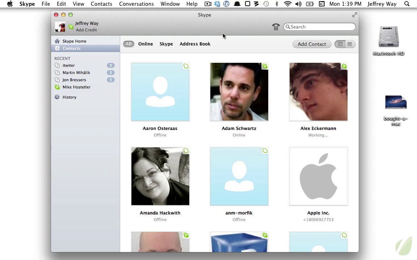Open Skype Home in sidebar
The height and width of the screenshot is (260, 417).
click(x=85, y=41)
